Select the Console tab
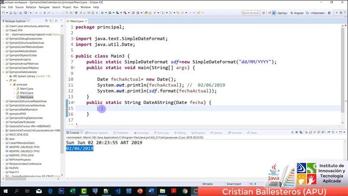The width and height of the screenshot is (348, 196). tap(74, 133)
